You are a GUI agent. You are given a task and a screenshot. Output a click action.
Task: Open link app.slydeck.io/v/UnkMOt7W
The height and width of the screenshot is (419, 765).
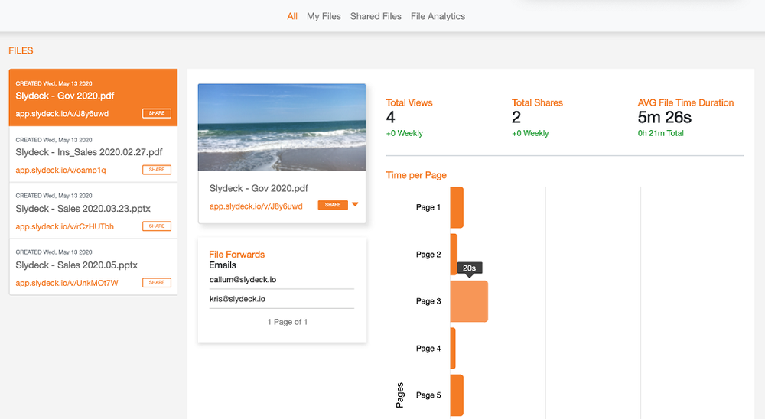[67, 284]
